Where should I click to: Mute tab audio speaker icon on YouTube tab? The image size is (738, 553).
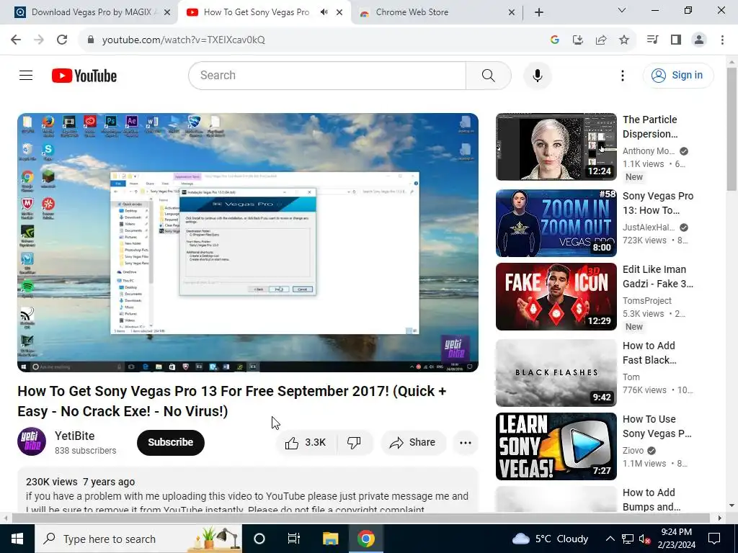(324, 12)
